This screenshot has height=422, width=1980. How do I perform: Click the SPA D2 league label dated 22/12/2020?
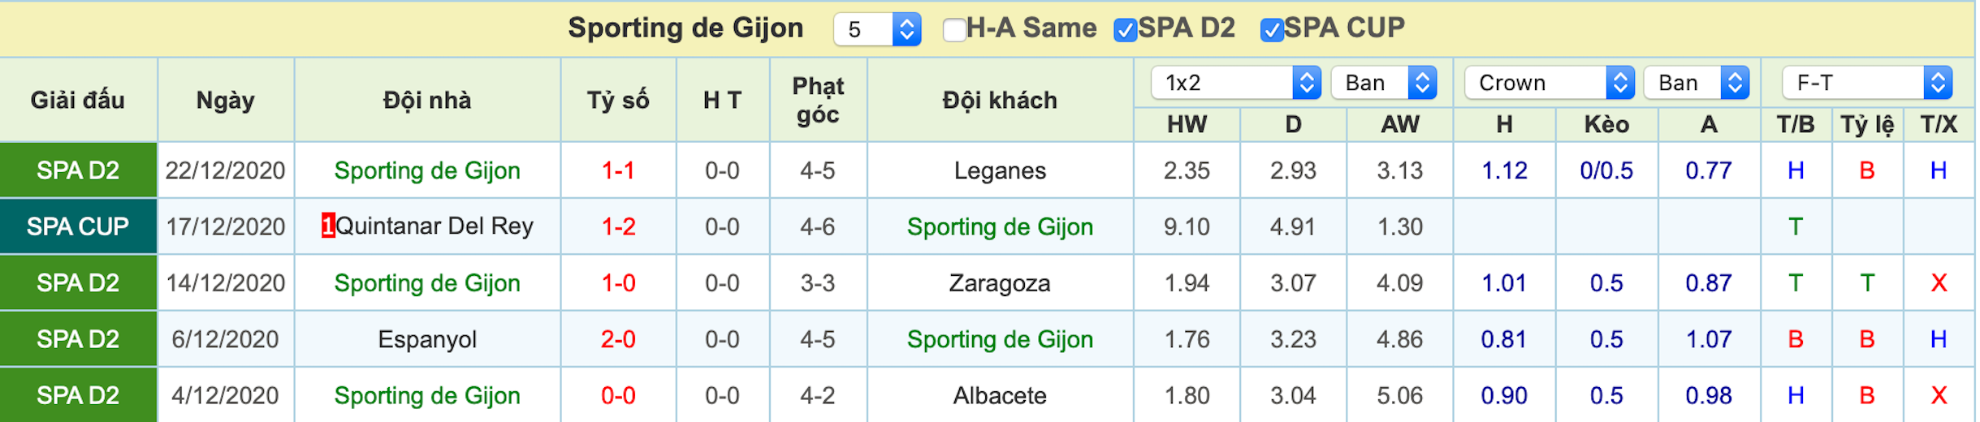(78, 170)
